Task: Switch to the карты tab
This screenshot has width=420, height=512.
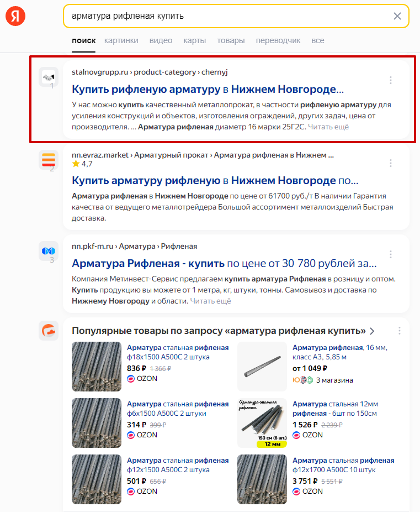Action: [x=194, y=40]
